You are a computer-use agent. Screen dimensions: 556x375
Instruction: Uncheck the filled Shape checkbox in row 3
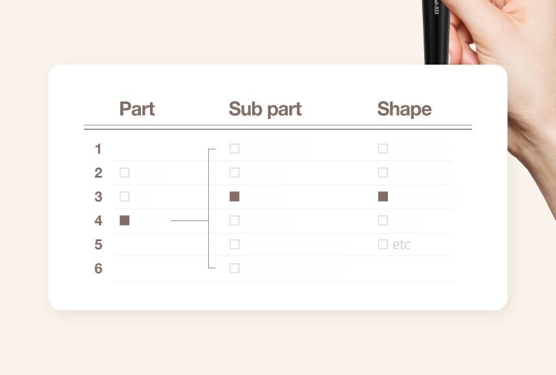click(x=383, y=197)
